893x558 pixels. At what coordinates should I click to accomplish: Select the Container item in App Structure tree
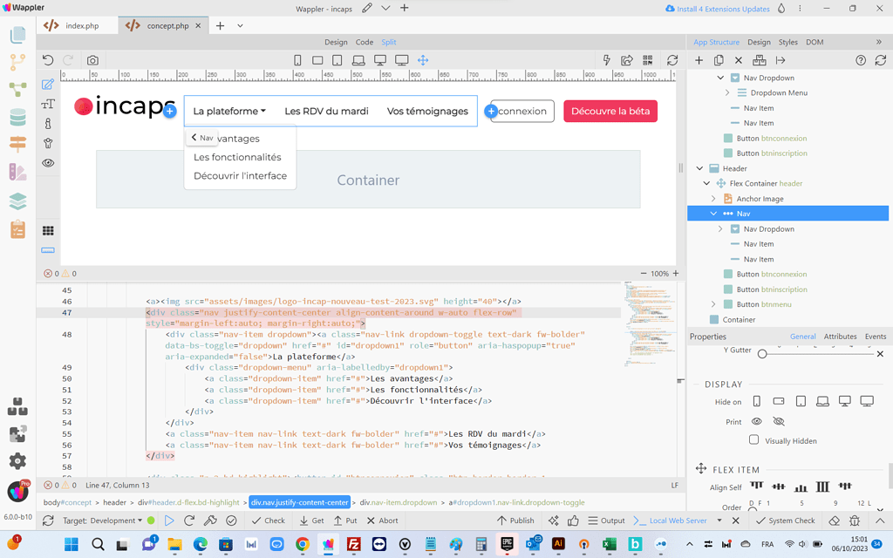coord(739,320)
